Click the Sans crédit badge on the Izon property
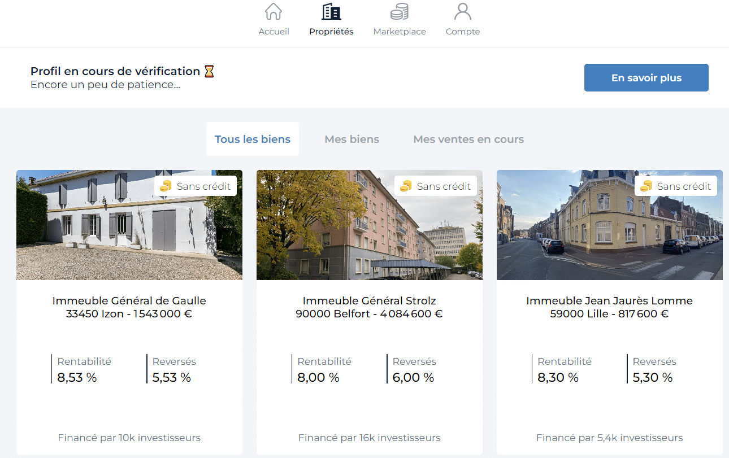The height and width of the screenshot is (458, 729). 195,185
